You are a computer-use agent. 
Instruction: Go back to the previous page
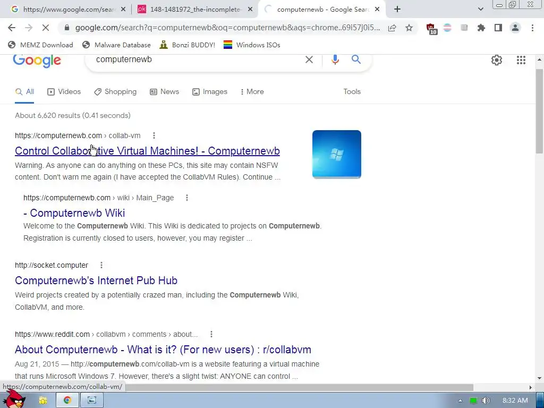[12, 28]
